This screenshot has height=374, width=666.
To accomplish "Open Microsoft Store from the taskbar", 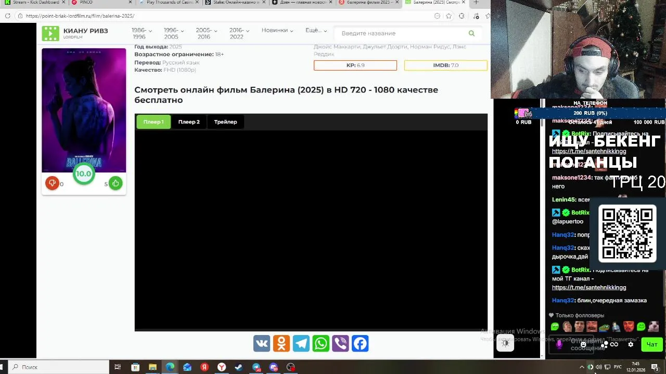I will click(x=135, y=367).
